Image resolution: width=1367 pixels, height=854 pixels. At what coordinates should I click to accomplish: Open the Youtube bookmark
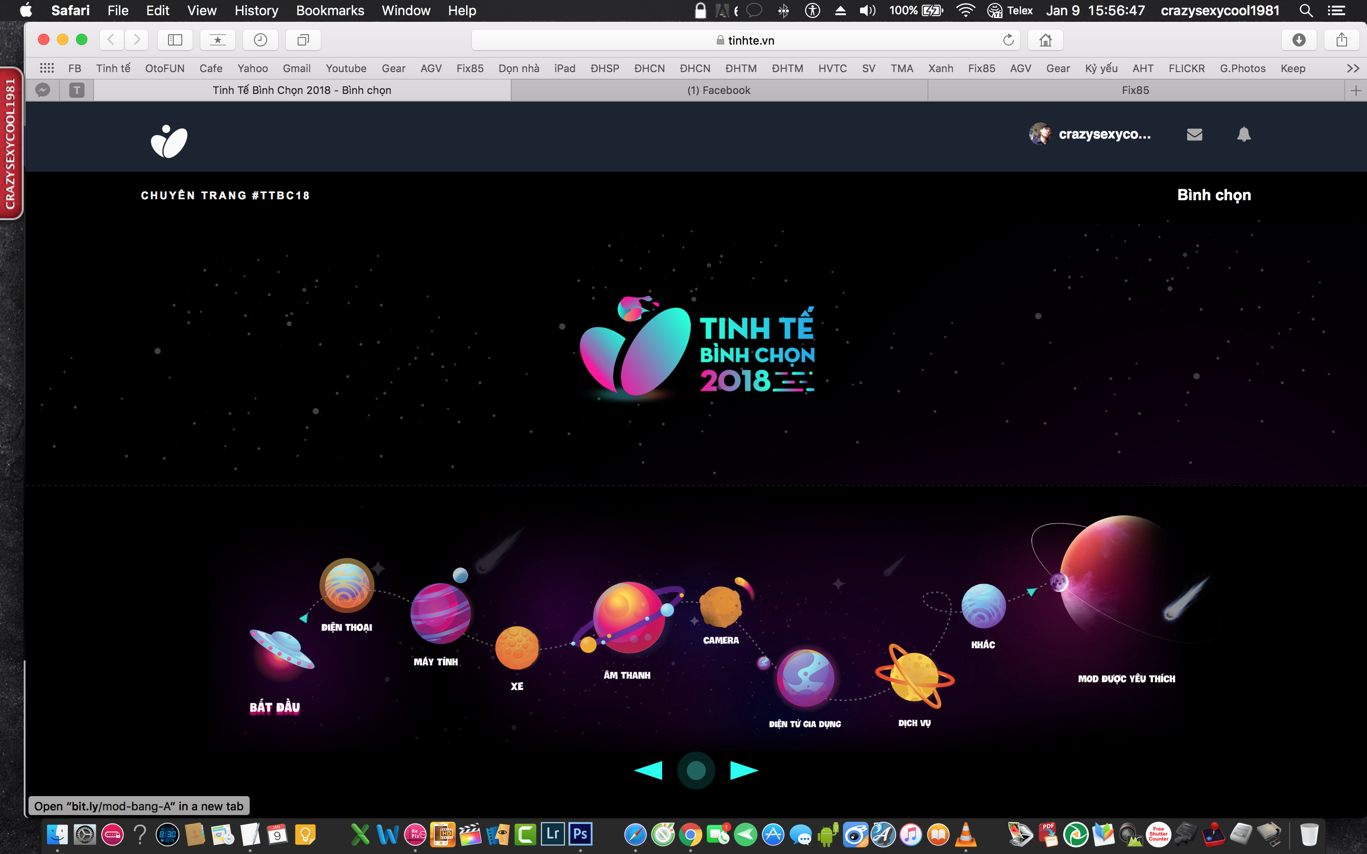pos(346,68)
